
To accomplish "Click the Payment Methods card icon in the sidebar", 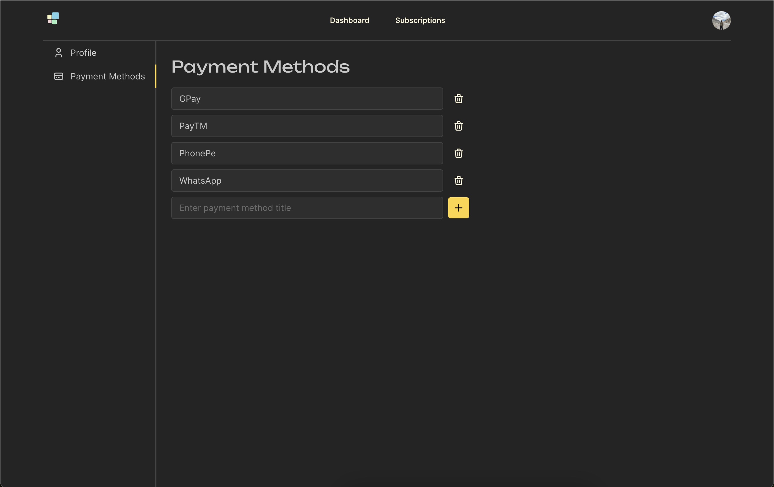I will [x=58, y=76].
